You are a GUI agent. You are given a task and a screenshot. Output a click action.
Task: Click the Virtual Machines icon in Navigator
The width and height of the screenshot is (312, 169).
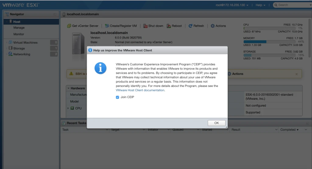click(x=10, y=42)
